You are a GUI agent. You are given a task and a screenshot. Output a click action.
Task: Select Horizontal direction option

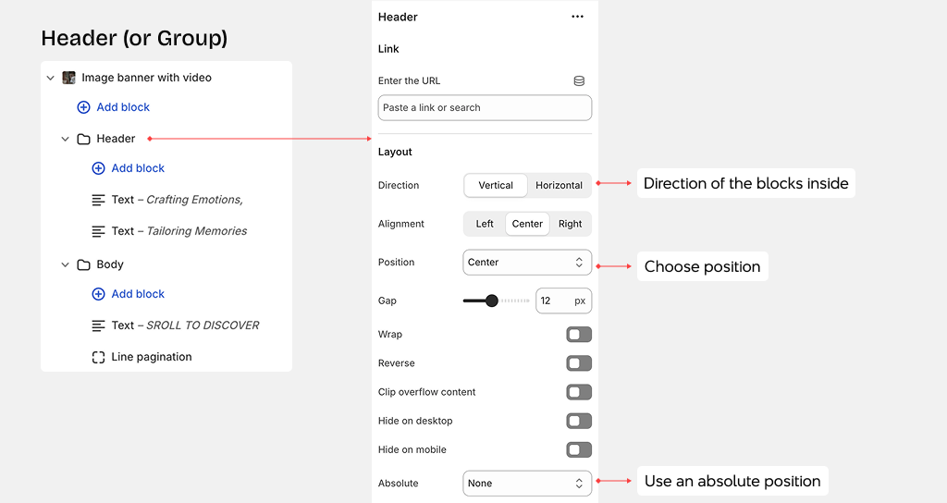tap(559, 185)
